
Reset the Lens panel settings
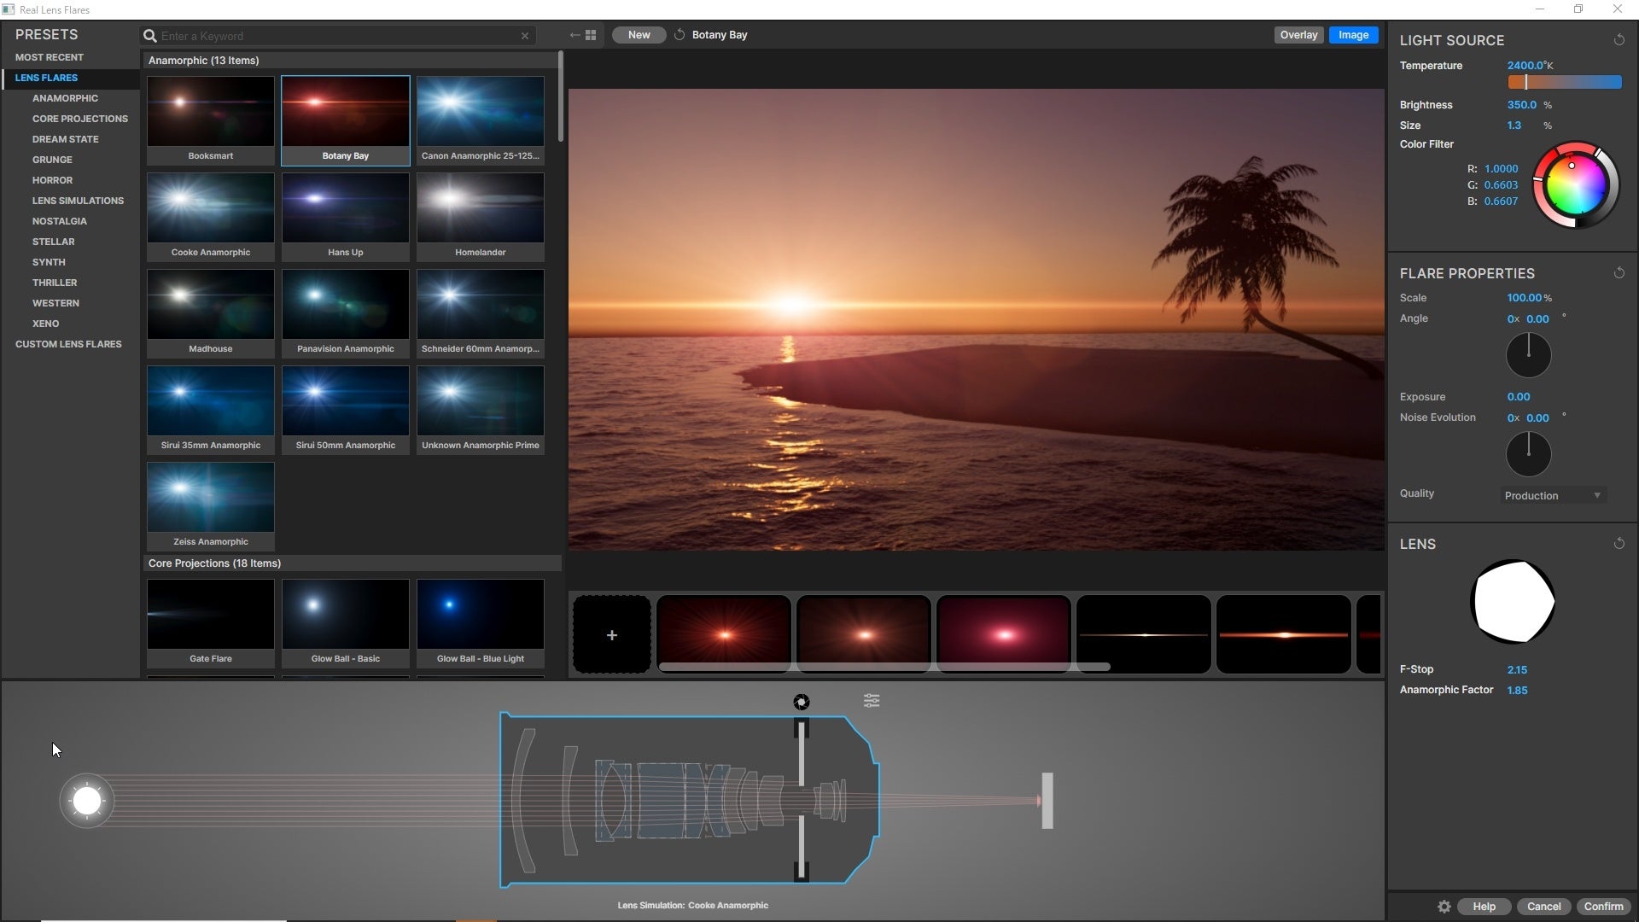(x=1619, y=543)
